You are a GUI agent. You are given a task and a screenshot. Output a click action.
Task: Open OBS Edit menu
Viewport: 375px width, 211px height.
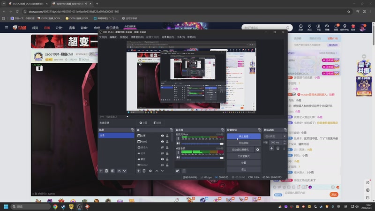coord(113,37)
